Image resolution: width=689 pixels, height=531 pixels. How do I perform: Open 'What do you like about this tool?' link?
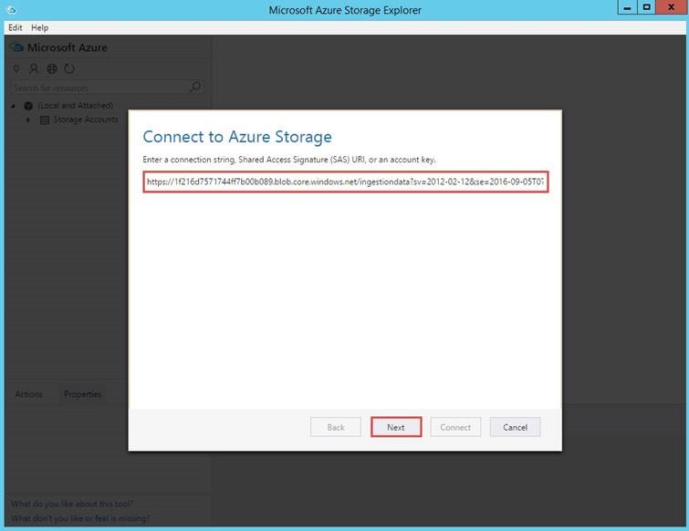click(72, 504)
